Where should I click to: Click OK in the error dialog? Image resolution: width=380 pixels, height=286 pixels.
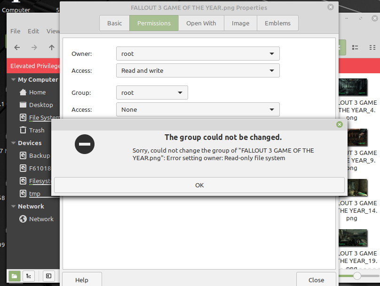[x=199, y=185]
